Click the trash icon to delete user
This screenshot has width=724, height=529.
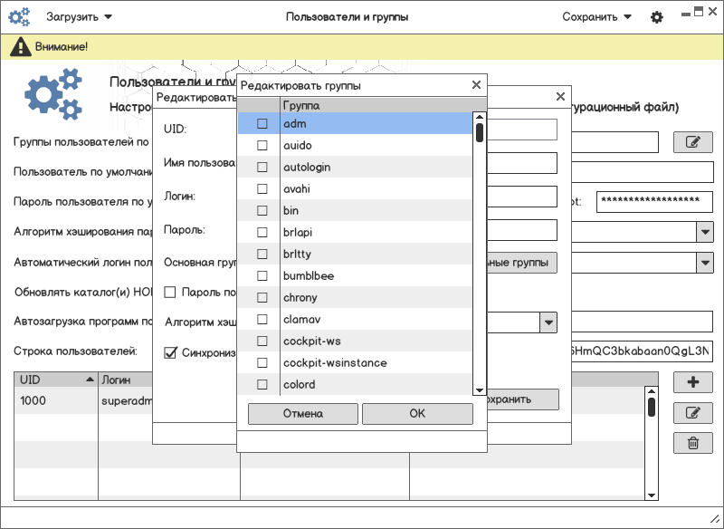pos(693,443)
